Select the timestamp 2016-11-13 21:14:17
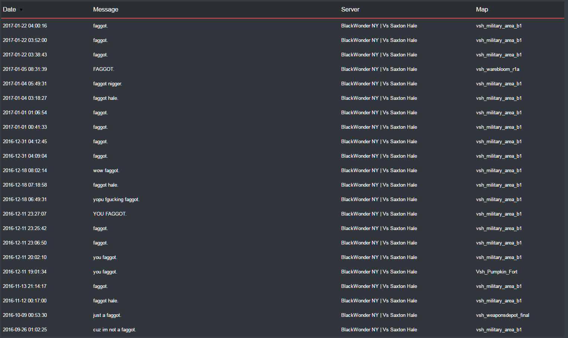The width and height of the screenshot is (568, 338). (25, 286)
